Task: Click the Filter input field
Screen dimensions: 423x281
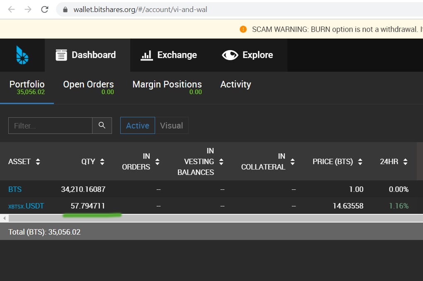Action: pos(50,126)
